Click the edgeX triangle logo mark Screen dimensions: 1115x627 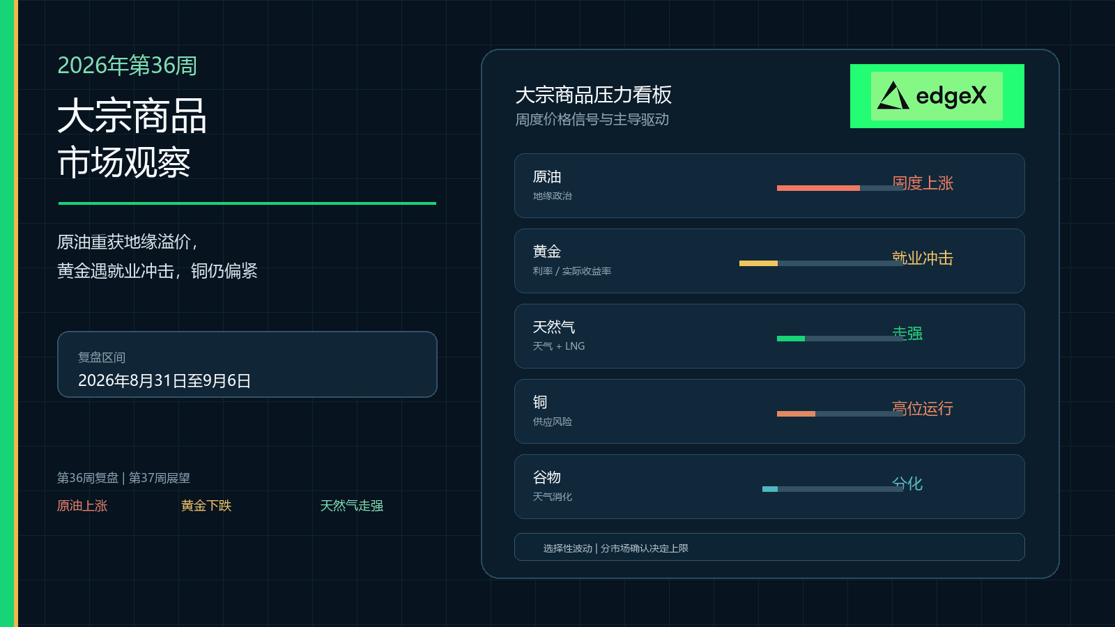(893, 96)
